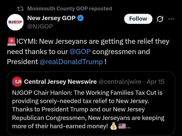Click the @NJGOP handle under the name

coord(40,26)
